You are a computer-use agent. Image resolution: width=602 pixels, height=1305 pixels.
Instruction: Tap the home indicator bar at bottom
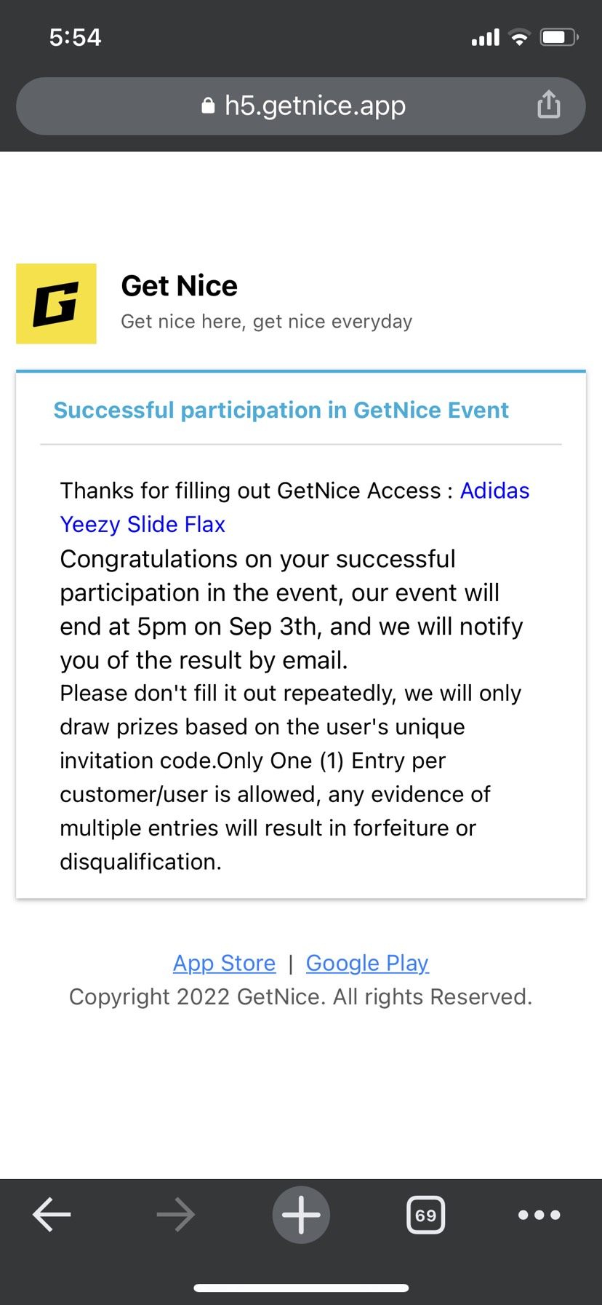click(301, 1288)
